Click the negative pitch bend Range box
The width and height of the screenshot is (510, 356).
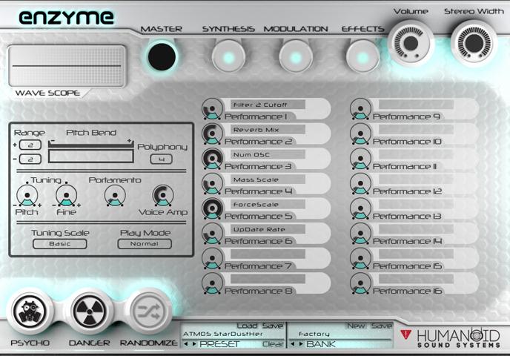coord(30,159)
